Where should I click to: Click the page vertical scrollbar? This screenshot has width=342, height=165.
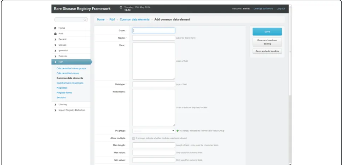tap(290, 51)
